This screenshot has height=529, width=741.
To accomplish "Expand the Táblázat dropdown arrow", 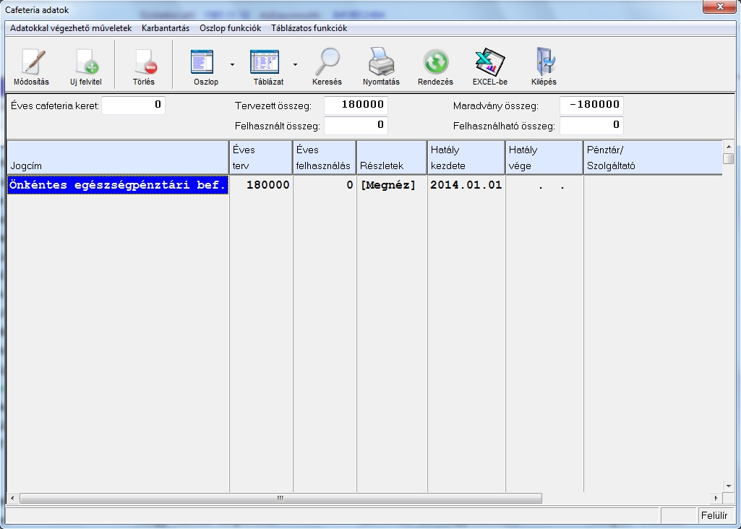I will [x=295, y=64].
